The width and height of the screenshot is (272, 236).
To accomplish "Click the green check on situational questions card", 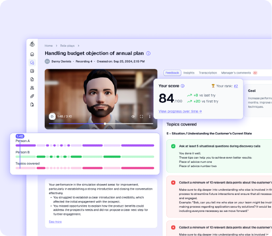I will (173, 146).
